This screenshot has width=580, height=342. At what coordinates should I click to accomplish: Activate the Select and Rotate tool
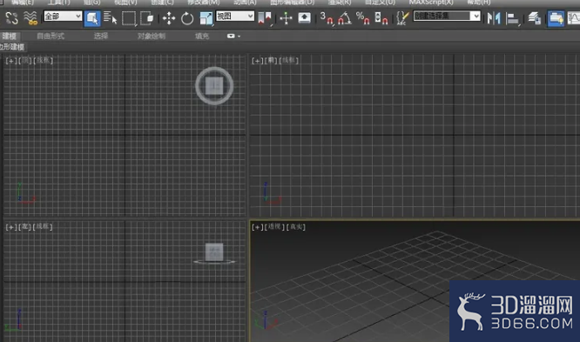187,18
